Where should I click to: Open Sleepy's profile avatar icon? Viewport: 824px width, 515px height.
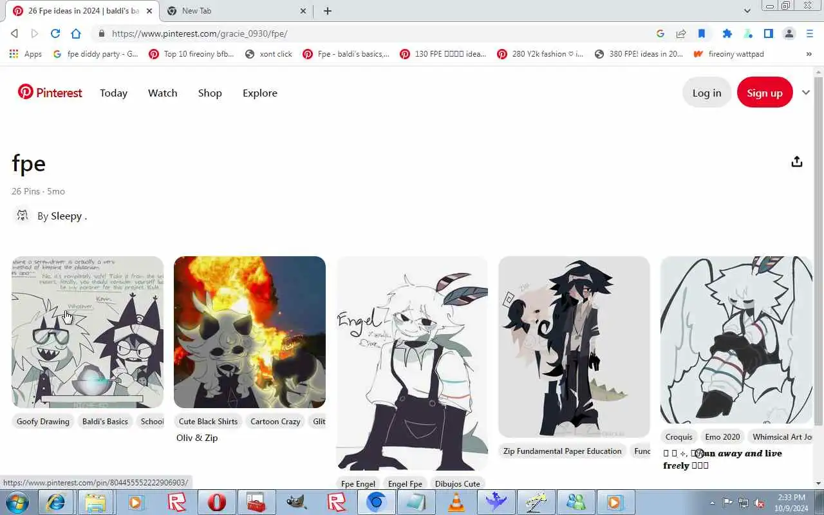point(23,216)
